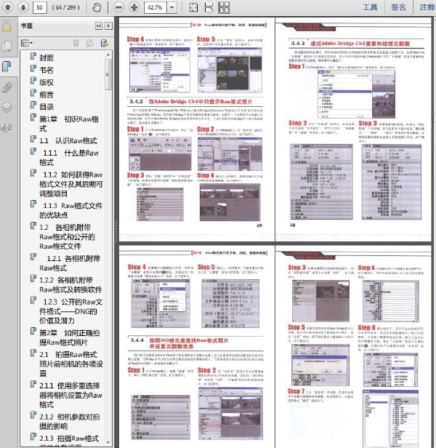
Task: Collapse bookmarks pane with double-arrow button
Action: (x=99, y=26)
